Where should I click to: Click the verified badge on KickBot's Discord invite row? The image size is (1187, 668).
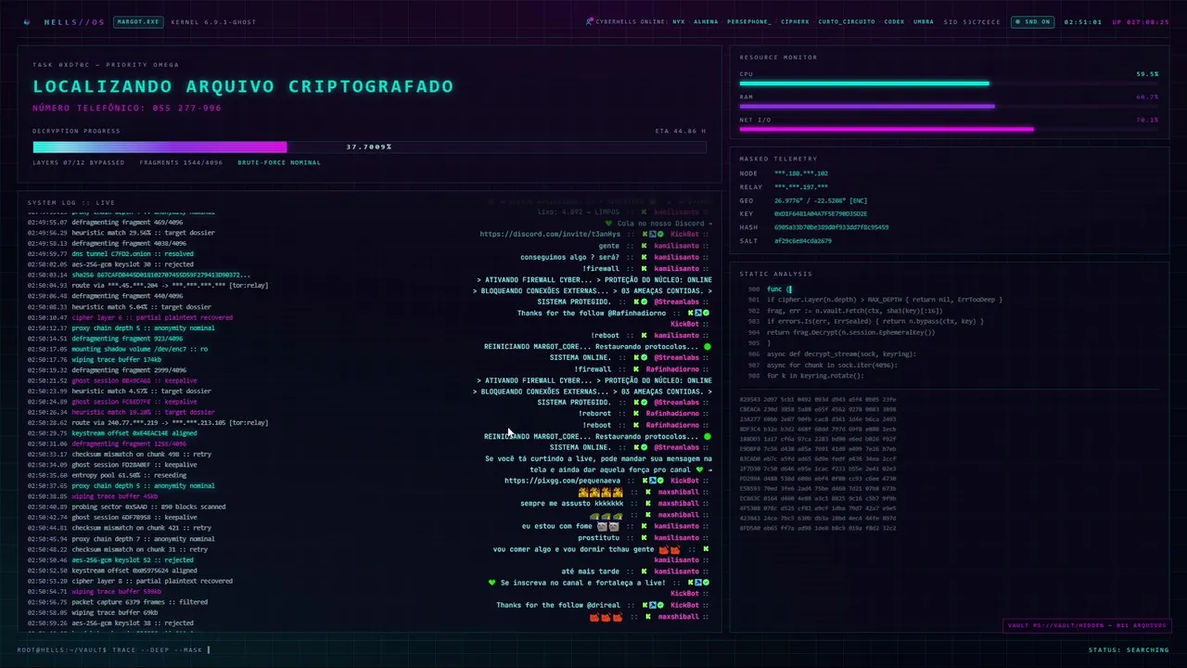pos(659,235)
